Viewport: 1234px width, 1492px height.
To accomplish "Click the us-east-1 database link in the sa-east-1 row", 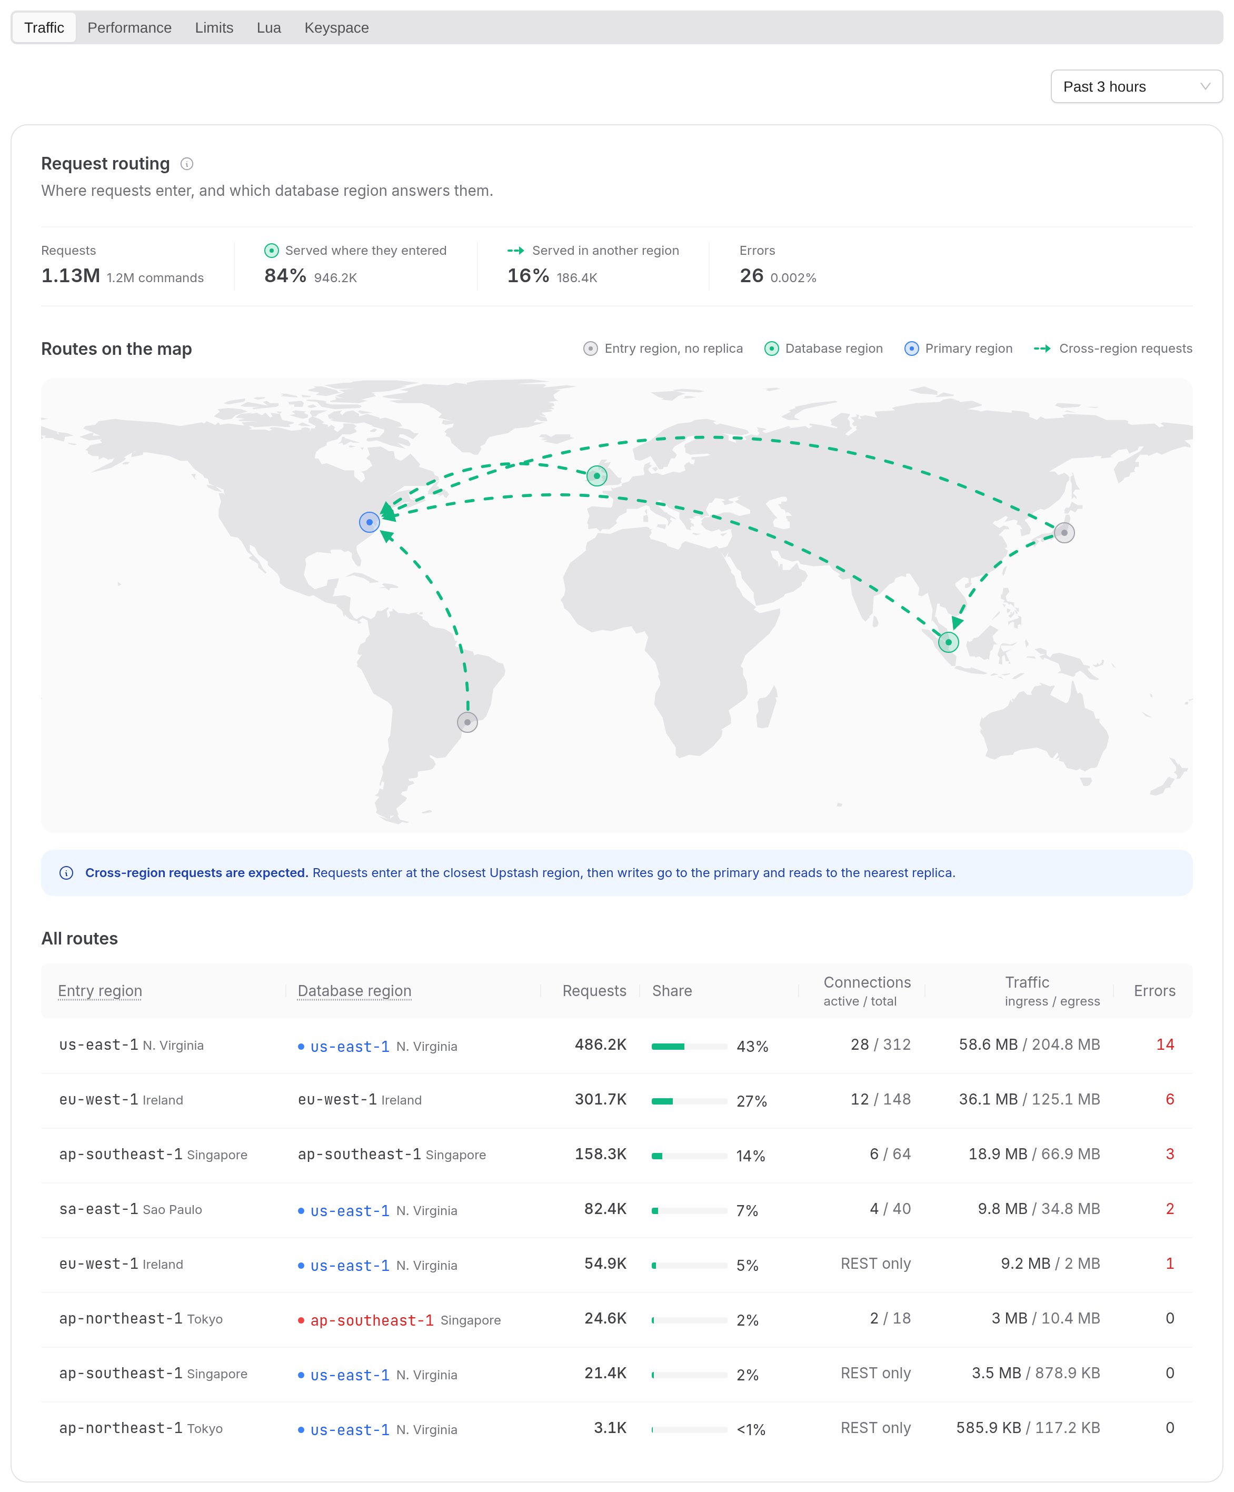I will (x=350, y=1211).
